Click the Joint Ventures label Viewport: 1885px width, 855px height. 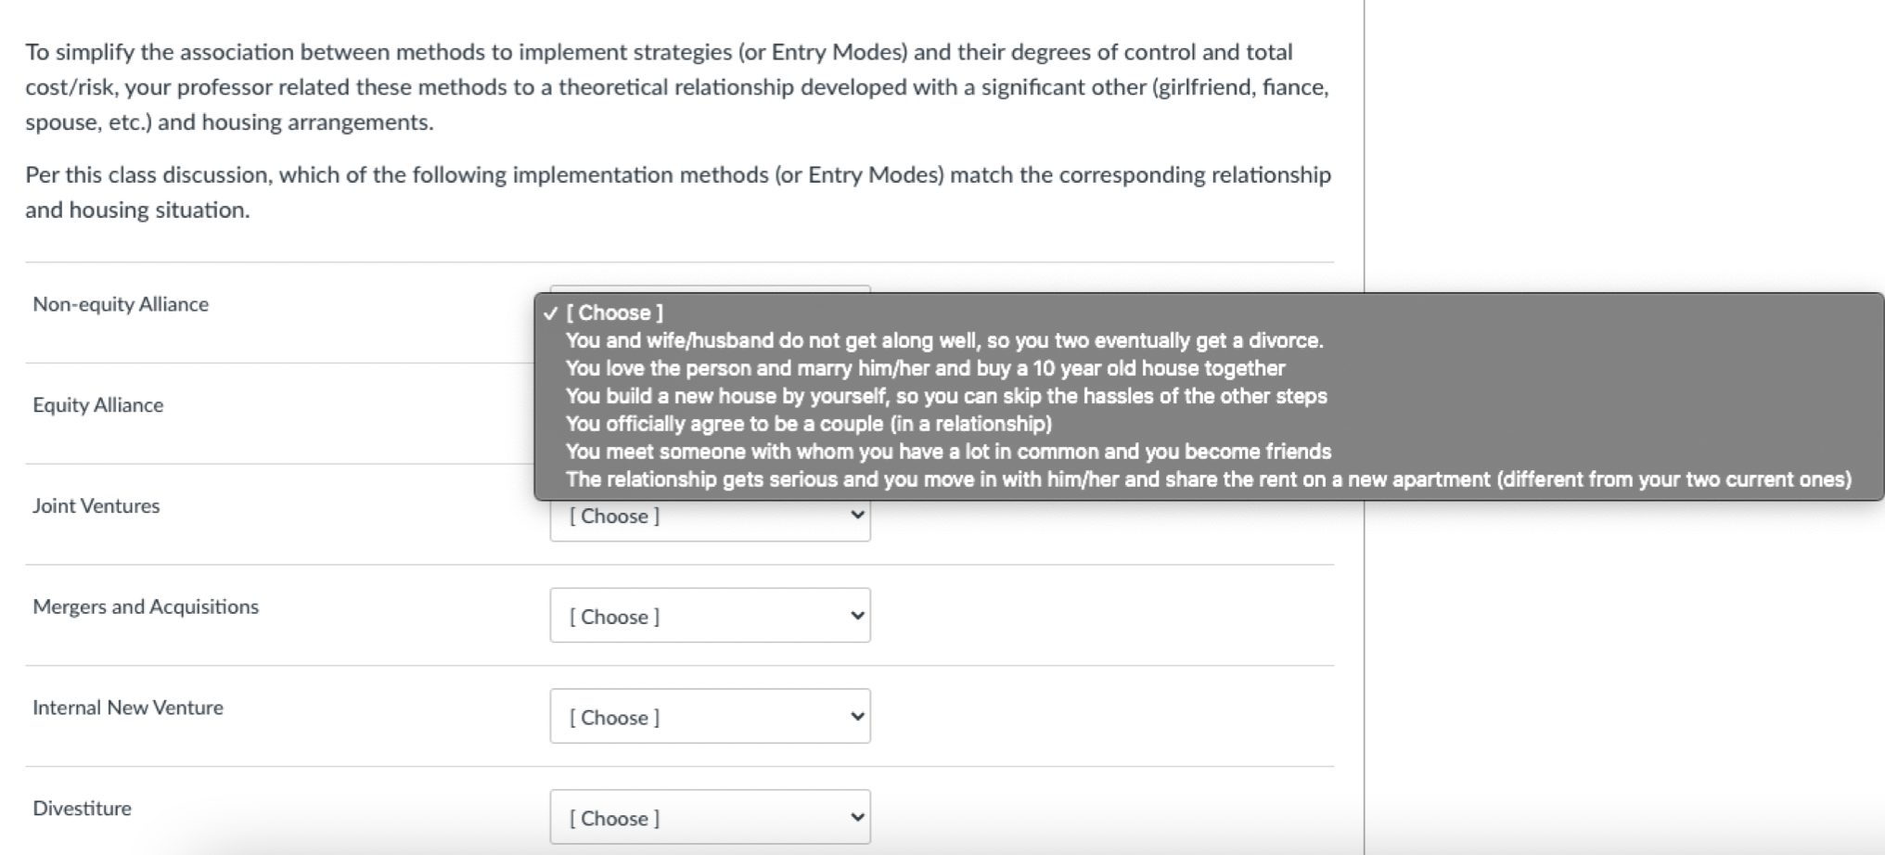pyautogui.click(x=97, y=505)
